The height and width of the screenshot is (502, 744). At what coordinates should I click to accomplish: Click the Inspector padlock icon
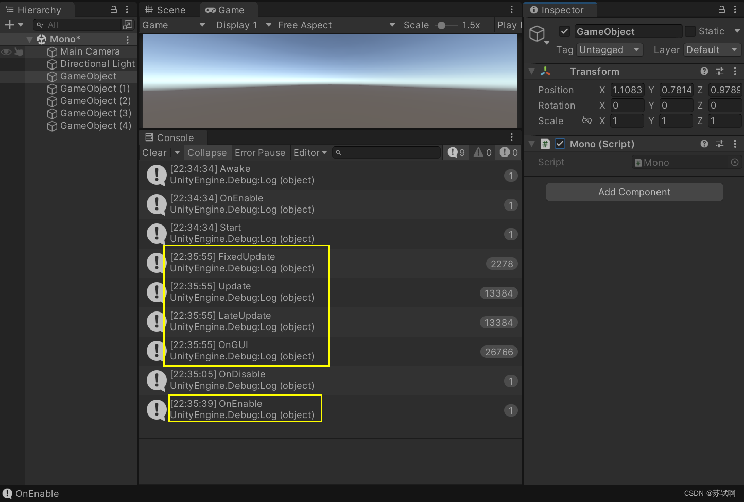[x=722, y=10]
